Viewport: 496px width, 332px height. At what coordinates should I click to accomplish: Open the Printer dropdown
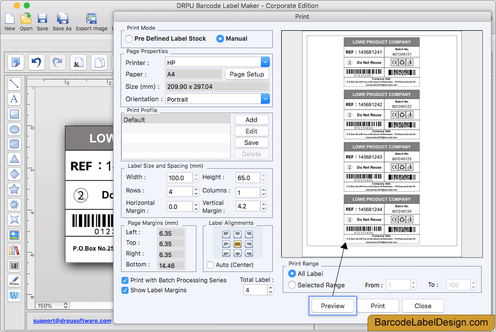point(265,63)
